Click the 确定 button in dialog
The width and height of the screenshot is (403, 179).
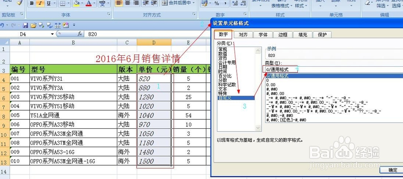point(392,170)
